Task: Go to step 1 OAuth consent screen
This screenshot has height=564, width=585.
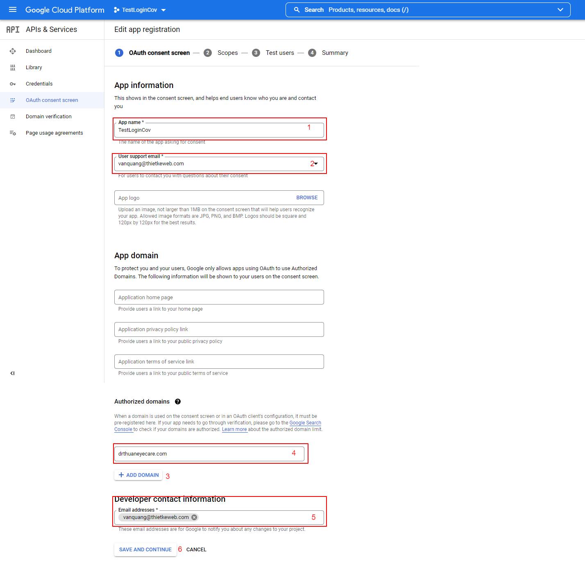Action: [x=152, y=53]
